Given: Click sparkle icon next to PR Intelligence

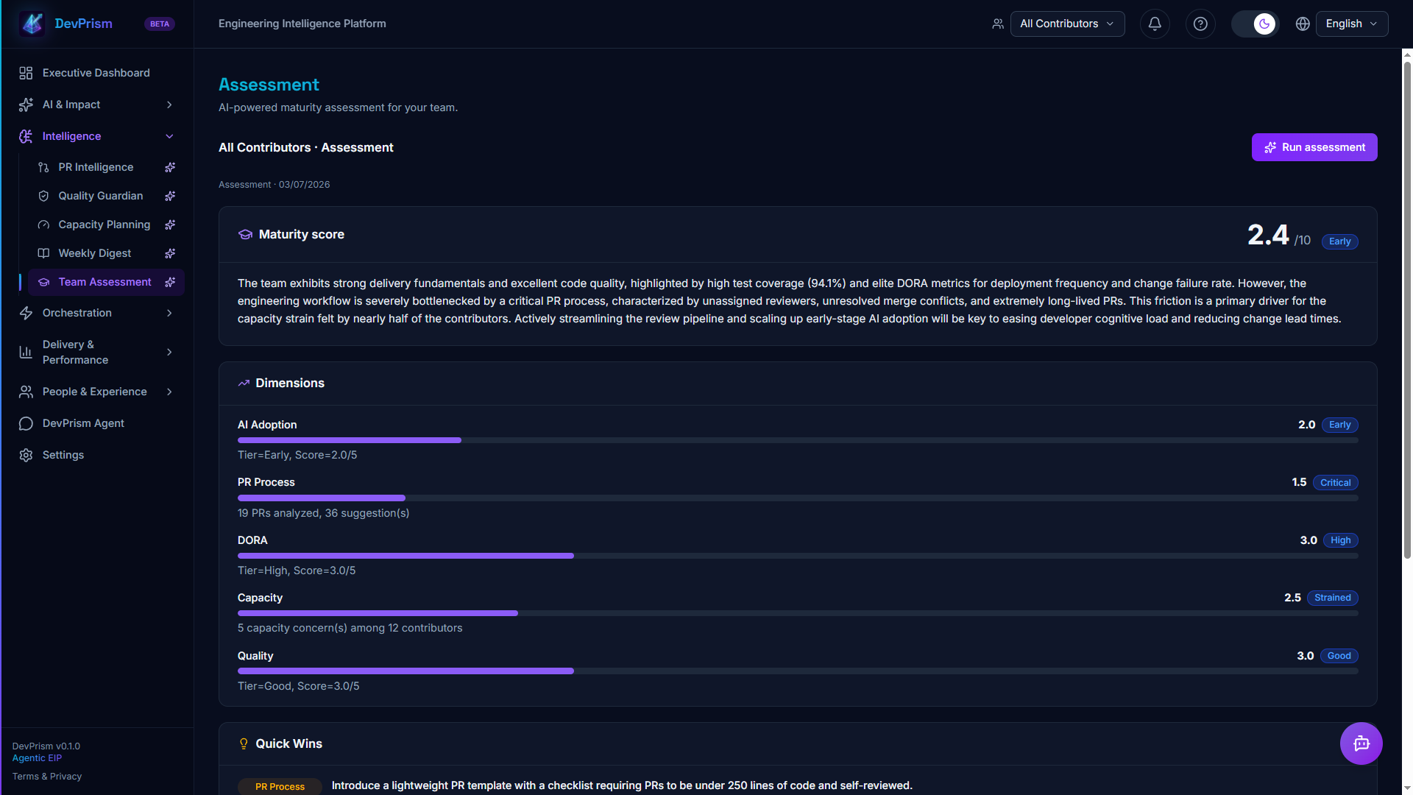Looking at the screenshot, I should pyautogui.click(x=170, y=167).
